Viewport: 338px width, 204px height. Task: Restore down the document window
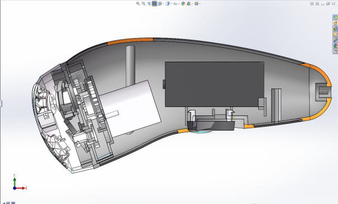click(x=328, y=4)
